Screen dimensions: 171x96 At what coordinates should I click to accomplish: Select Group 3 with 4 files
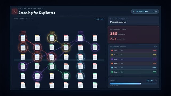coord(133,59)
